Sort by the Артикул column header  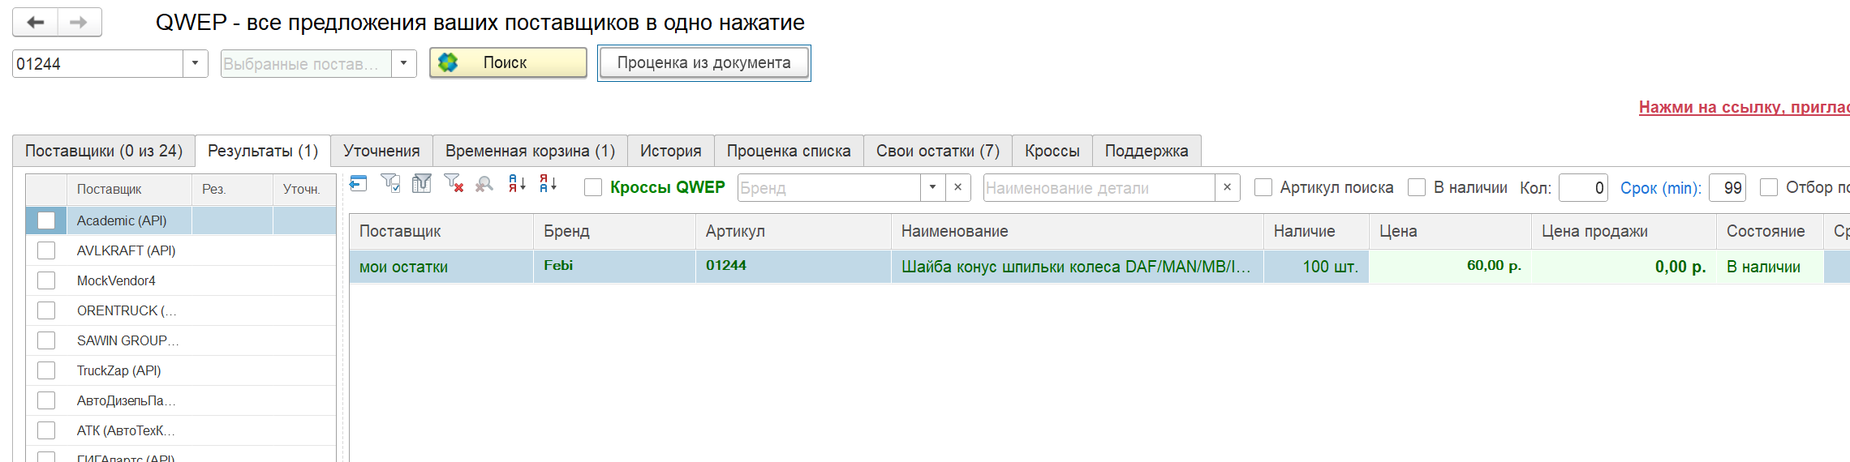point(793,231)
